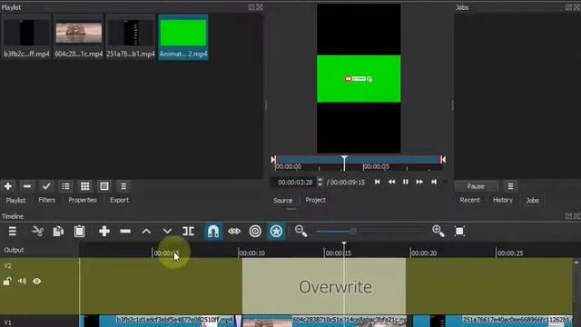Click the V2 track label
The image size is (581, 327).
(7, 265)
